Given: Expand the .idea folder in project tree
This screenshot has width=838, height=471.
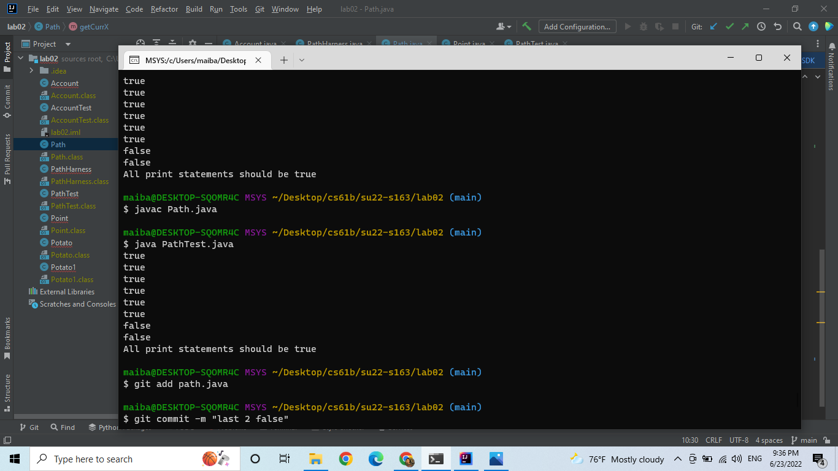Looking at the screenshot, I should (x=31, y=71).
